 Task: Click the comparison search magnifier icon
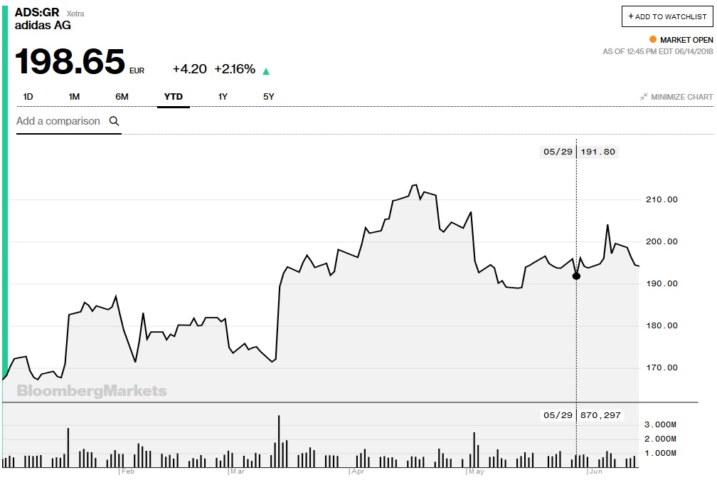click(114, 121)
